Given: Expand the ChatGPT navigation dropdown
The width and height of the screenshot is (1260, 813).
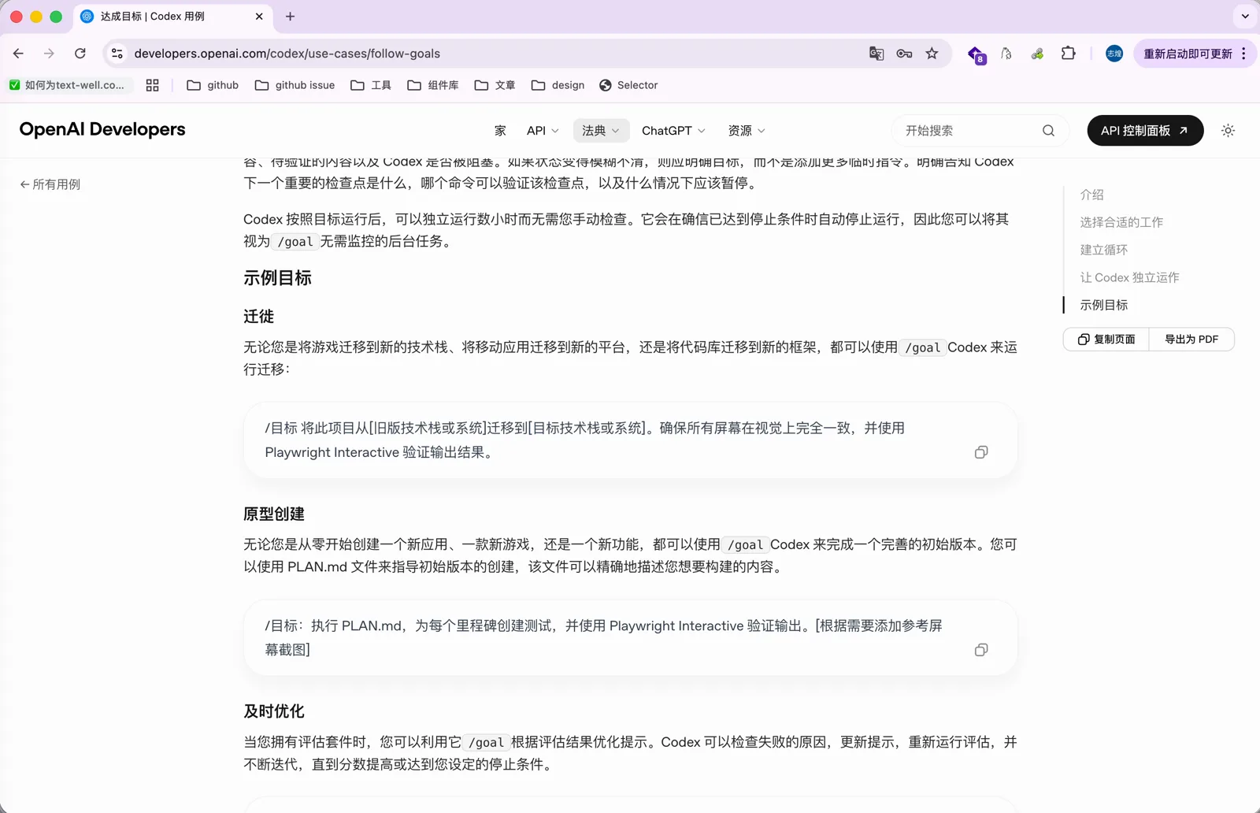Looking at the screenshot, I should (673, 131).
